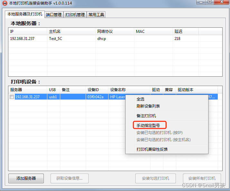
Task: Select 刷新设备列表 in the context menu
Action: (x=167, y=106)
